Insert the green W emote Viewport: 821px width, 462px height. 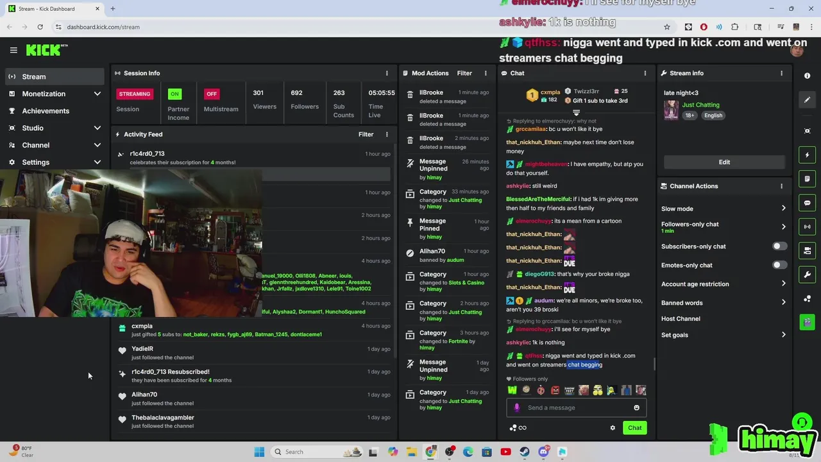point(512,389)
